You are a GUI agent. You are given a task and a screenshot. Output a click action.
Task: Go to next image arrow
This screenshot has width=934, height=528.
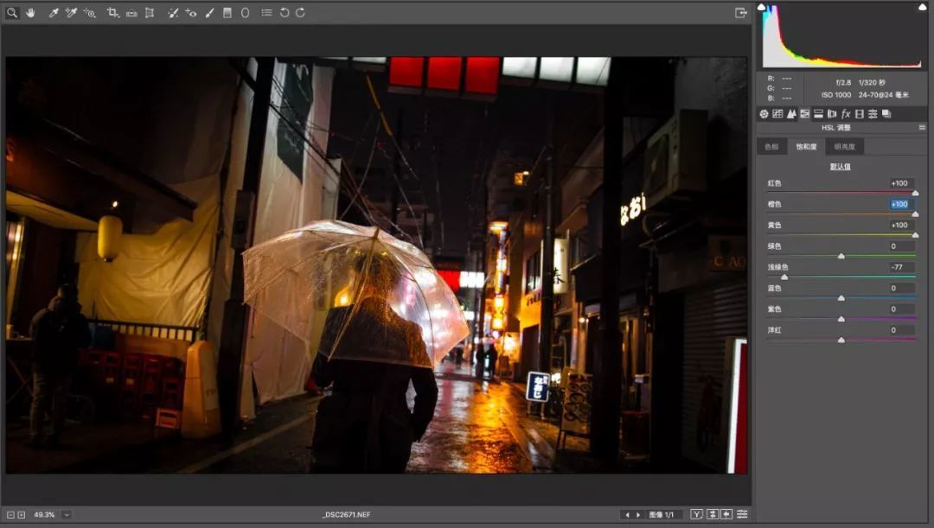click(638, 514)
